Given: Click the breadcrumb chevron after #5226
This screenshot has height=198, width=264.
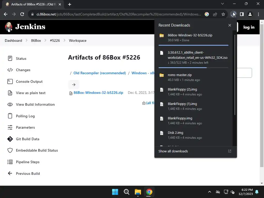Looking at the screenshot, I should tap(64, 40).
